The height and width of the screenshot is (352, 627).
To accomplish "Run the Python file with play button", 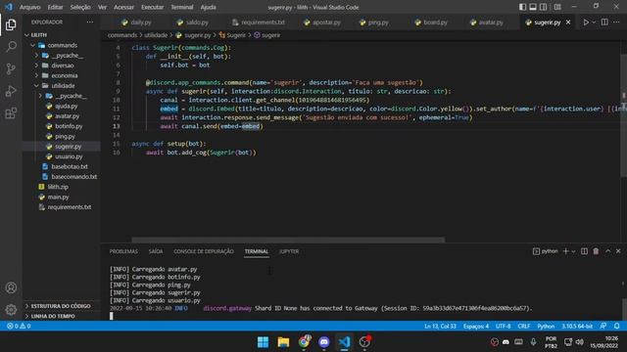I will point(586,22).
